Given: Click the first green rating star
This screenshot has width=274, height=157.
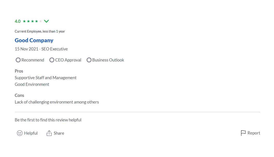Looking at the screenshot, I should (x=24, y=21).
